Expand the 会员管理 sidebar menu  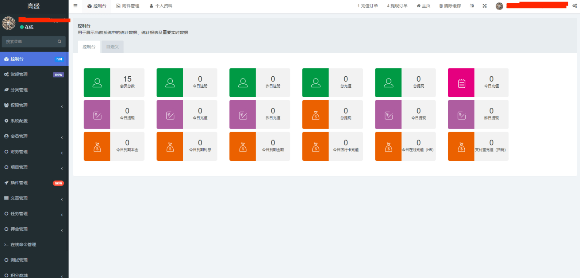(33, 136)
